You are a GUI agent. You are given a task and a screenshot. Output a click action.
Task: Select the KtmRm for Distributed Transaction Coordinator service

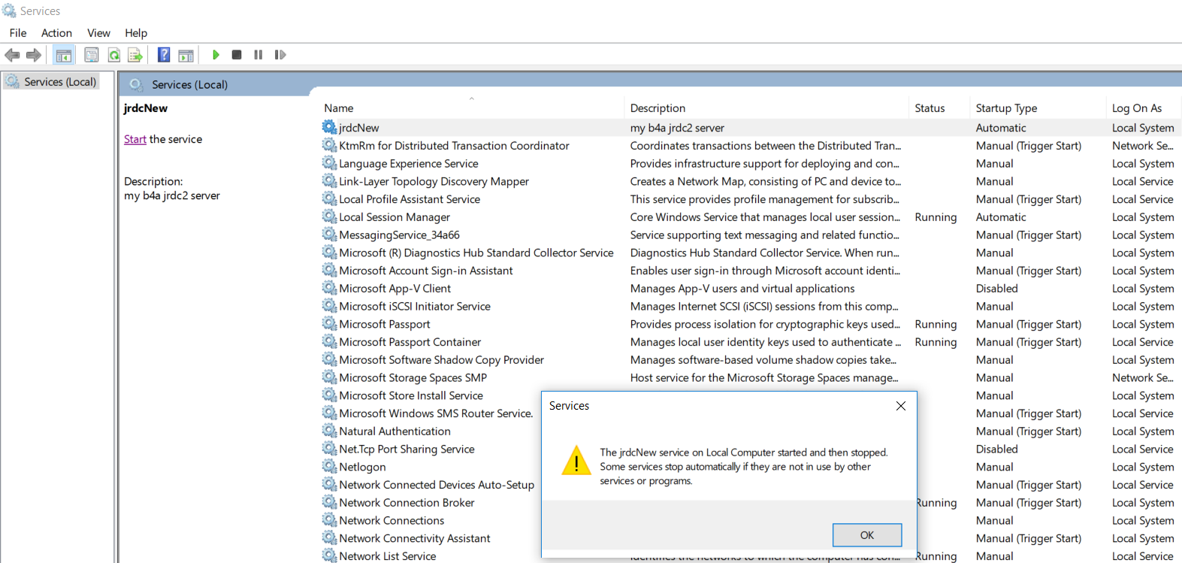pyautogui.click(x=454, y=146)
